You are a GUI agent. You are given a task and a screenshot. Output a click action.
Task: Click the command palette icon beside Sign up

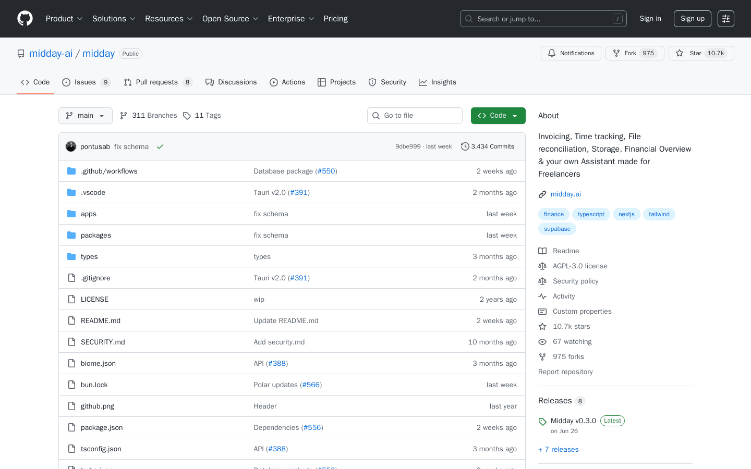pos(726,19)
